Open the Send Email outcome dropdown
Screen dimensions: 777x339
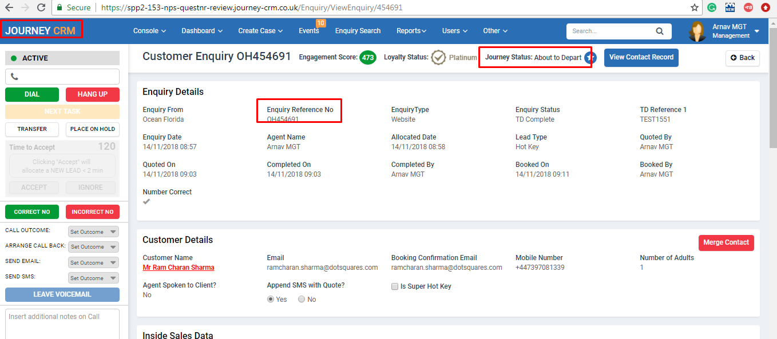coord(93,262)
